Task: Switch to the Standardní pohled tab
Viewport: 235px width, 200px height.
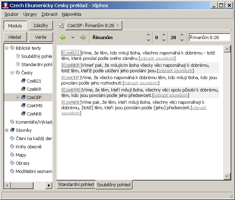Action: tap(76, 185)
